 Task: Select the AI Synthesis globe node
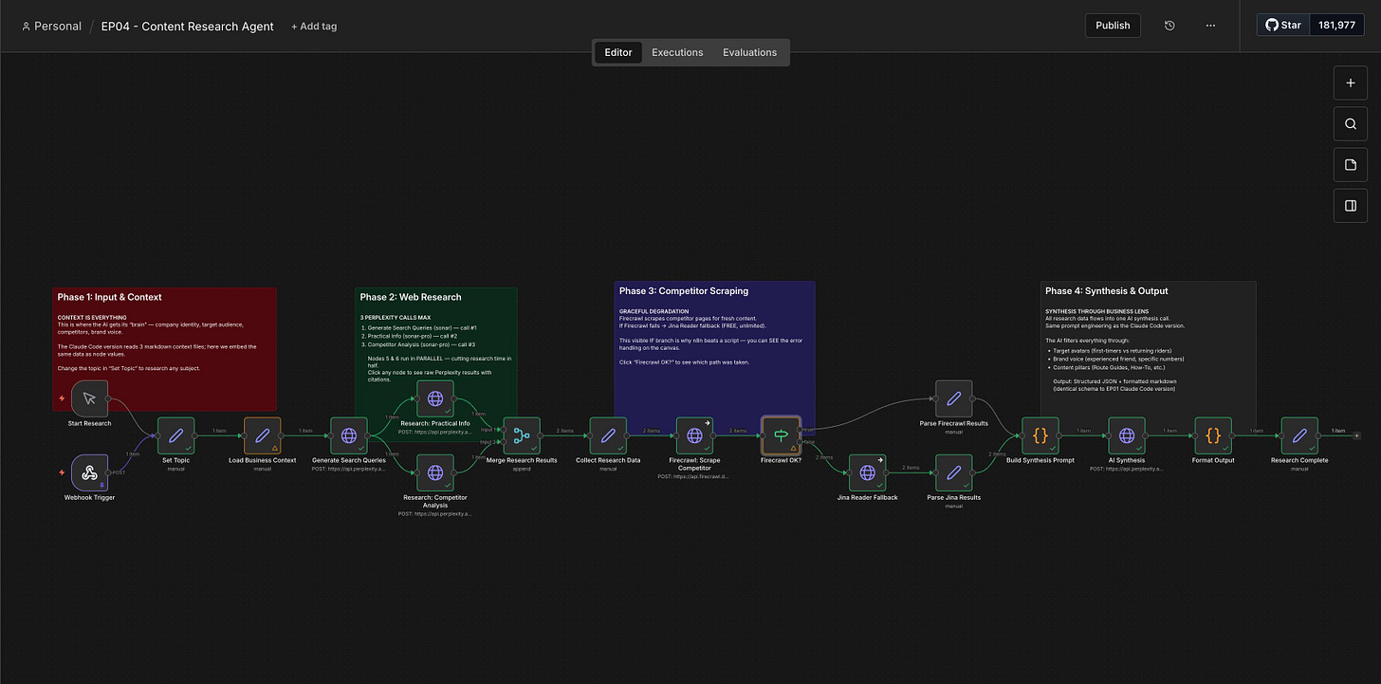(x=1127, y=436)
